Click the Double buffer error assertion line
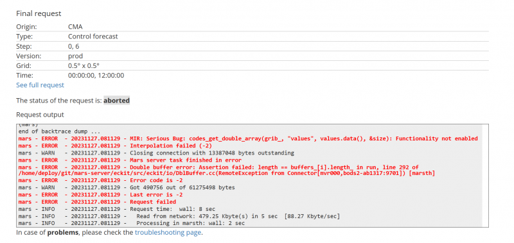 coord(227,170)
